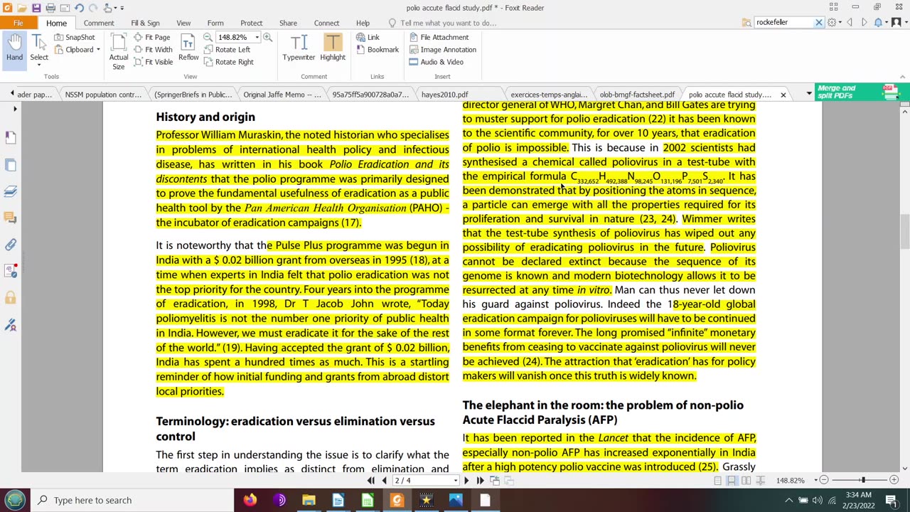The height and width of the screenshot is (512, 910).
Task: Select the Typewriter tool
Action: point(299,48)
